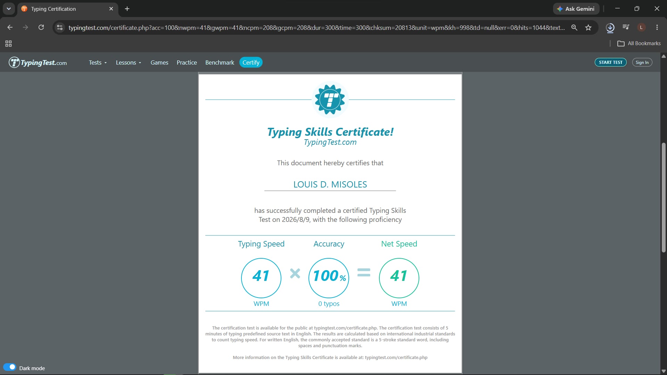Screen dimensions: 667x375
Task: Expand the Lessons menu
Action: (x=129, y=62)
